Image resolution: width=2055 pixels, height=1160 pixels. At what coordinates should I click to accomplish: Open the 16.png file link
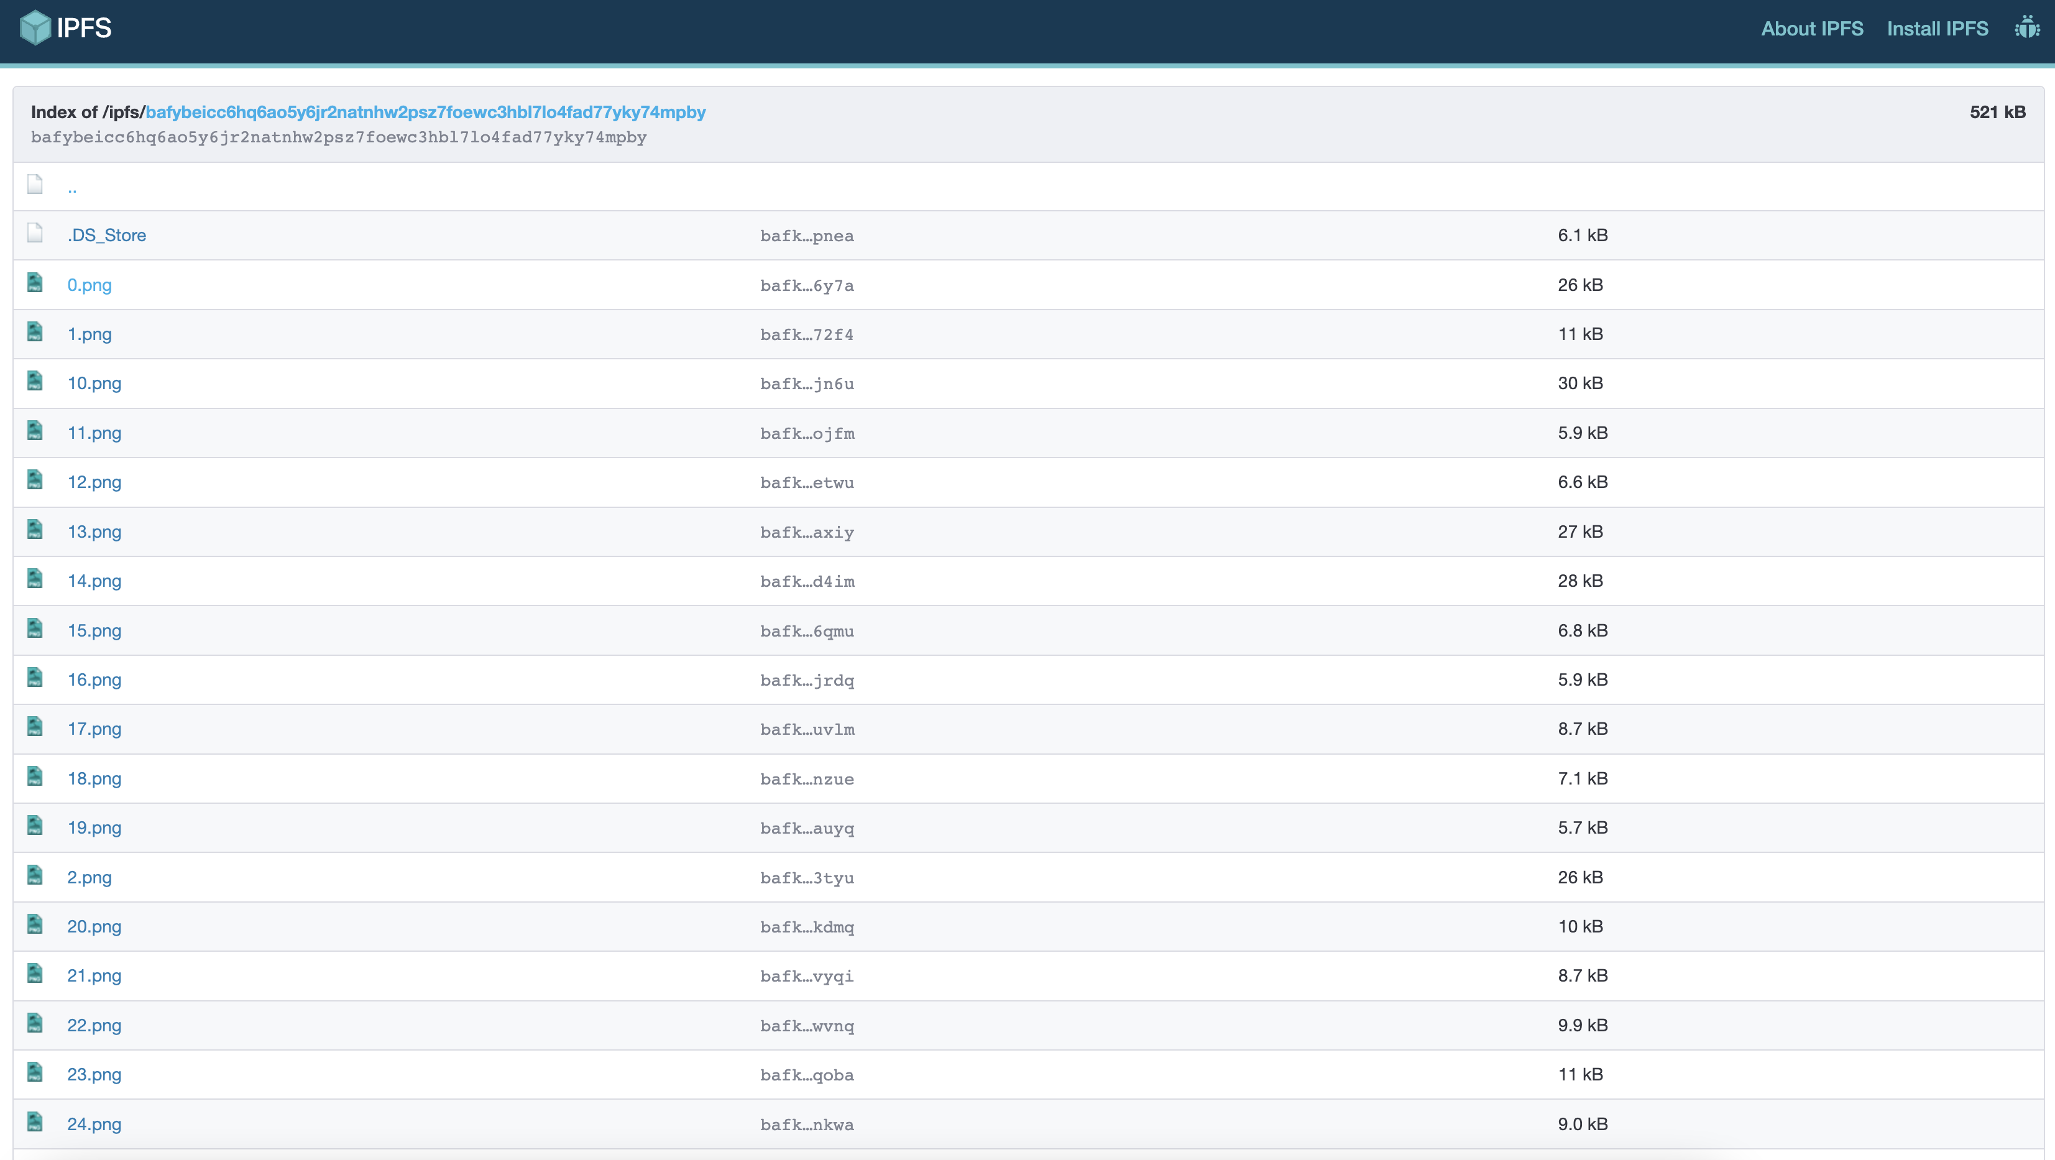click(94, 679)
